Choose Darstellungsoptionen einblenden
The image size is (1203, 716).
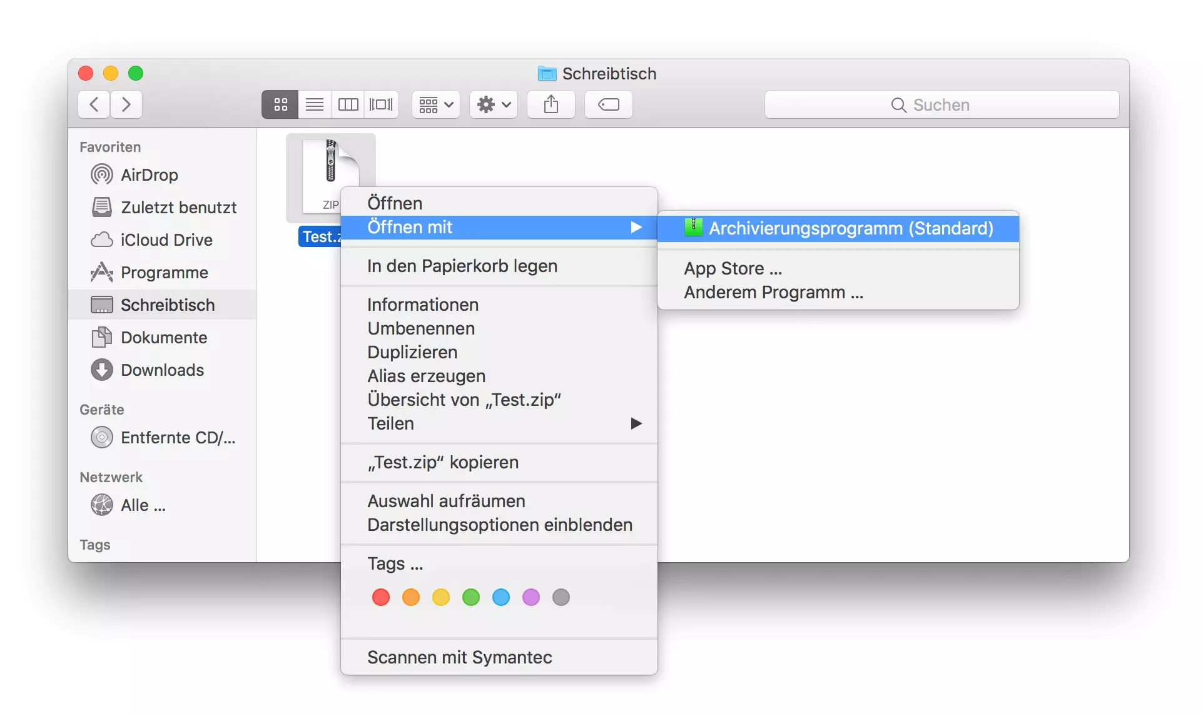[x=499, y=525]
